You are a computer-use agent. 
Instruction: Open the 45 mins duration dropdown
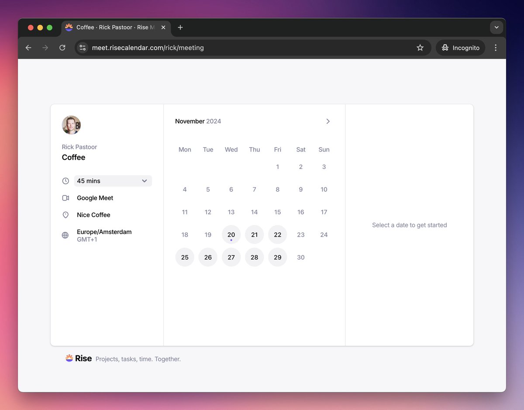[x=113, y=181]
